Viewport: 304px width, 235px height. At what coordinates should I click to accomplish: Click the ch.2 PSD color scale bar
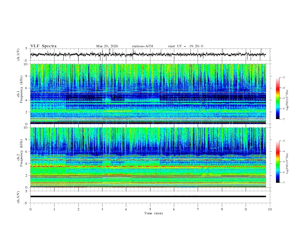(x=278, y=162)
